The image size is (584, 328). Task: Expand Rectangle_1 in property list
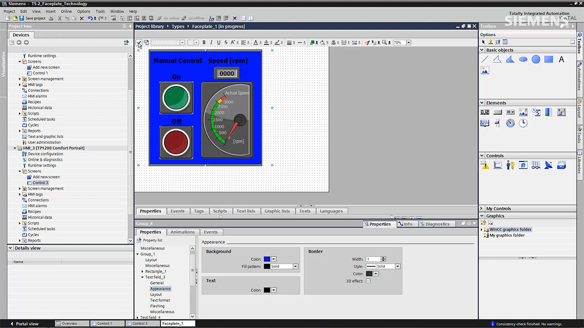point(142,272)
